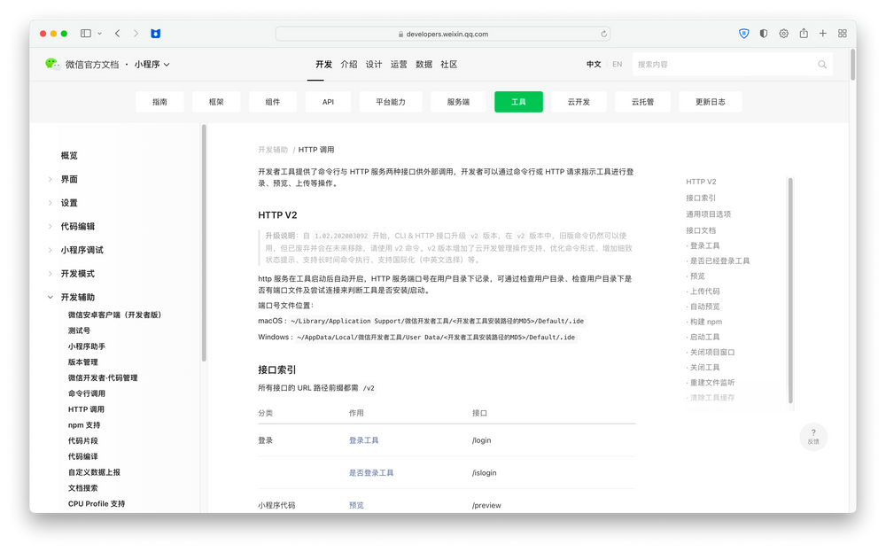This screenshot has width=886, height=552.
Task: Switch documentation language to EN
Action: (x=617, y=64)
